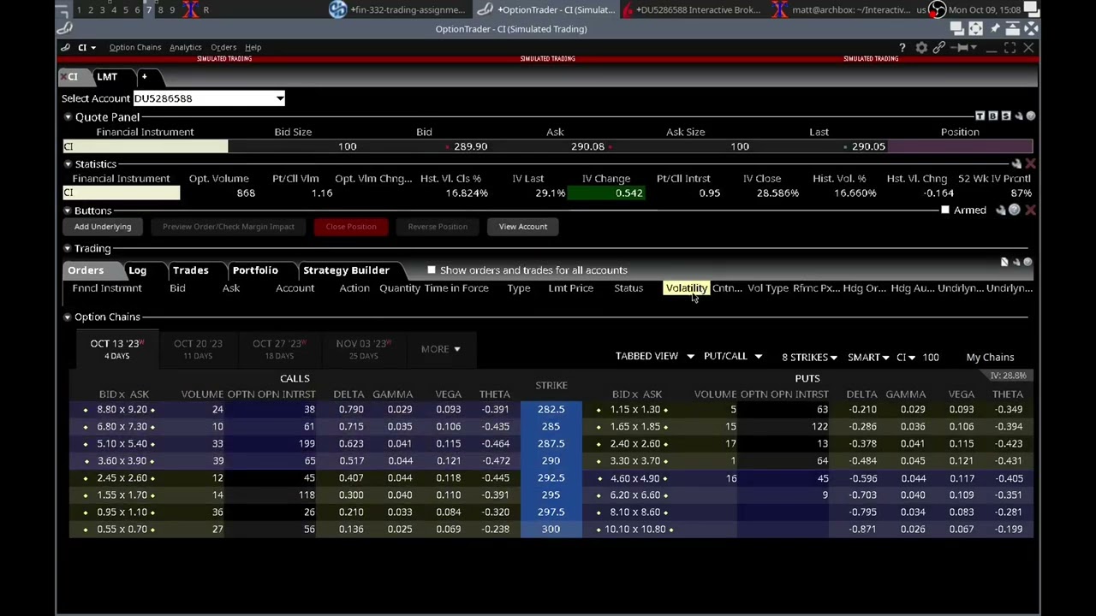This screenshot has height=616, width=1096.
Task: Collapse the Buttons section
Action: pyautogui.click(x=68, y=210)
